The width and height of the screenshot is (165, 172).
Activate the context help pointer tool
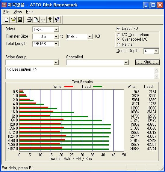[57, 20]
